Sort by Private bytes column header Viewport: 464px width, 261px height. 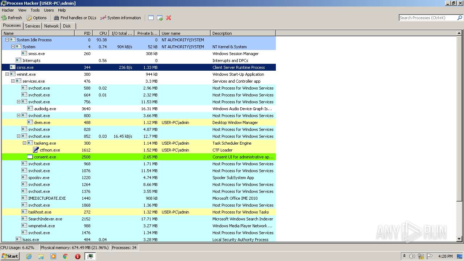(147, 33)
